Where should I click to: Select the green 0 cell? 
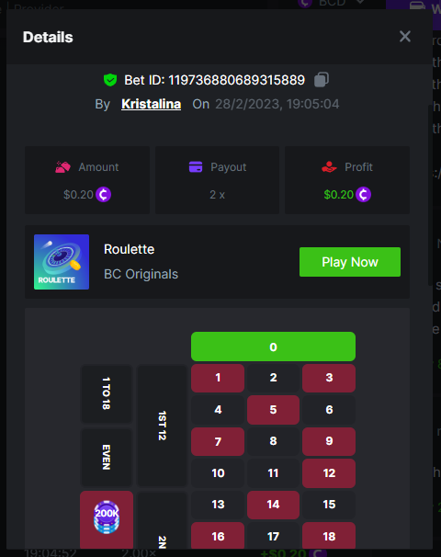pos(273,347)
